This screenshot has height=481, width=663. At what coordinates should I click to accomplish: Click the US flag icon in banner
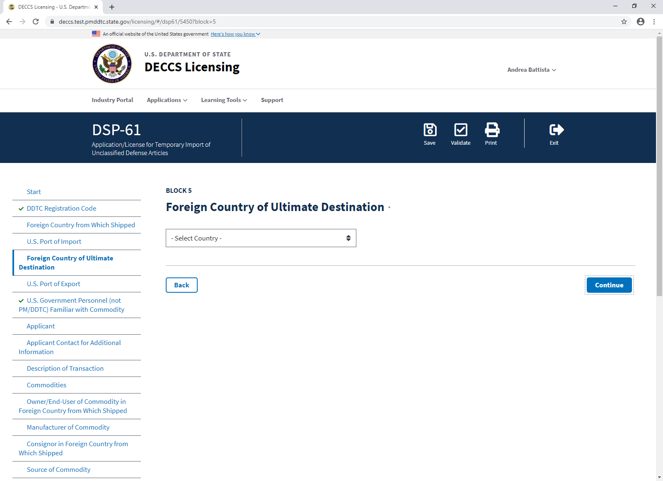tap(96, 34)
